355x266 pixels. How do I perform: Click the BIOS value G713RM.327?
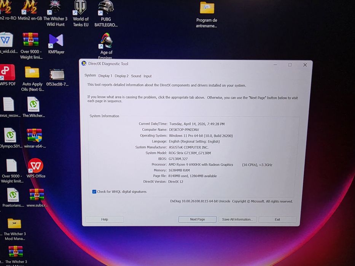[x=178, y=159]
